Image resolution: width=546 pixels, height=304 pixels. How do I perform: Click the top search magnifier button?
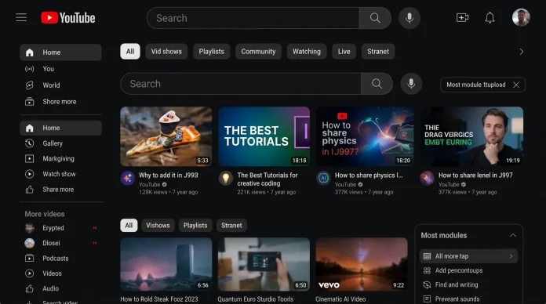(375, 18)
